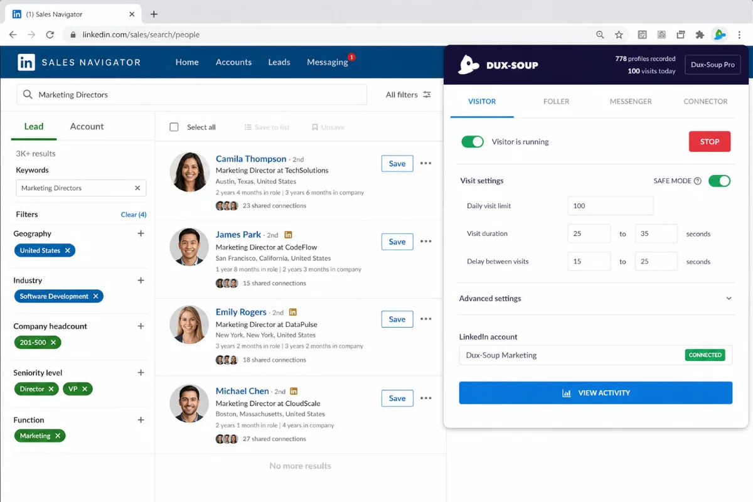Screen dimensions: 753x502
Task: Click the CONNECTED status badge
Action: tap(705, 355)
